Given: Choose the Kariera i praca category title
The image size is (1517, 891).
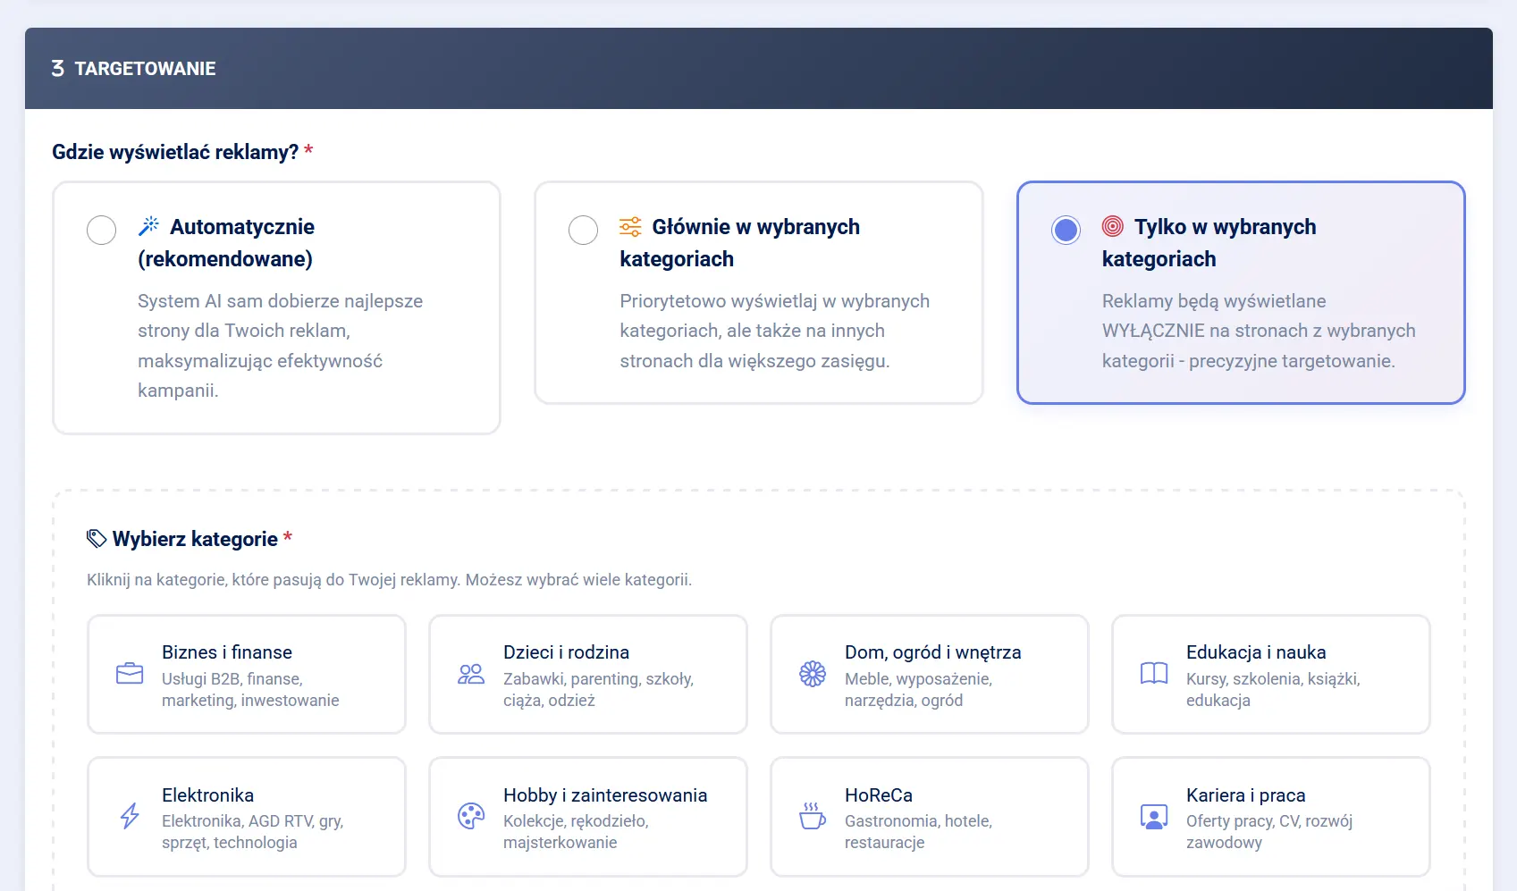Looking at the screenshot, I should pyautogui.click(x=1245, y=795).
